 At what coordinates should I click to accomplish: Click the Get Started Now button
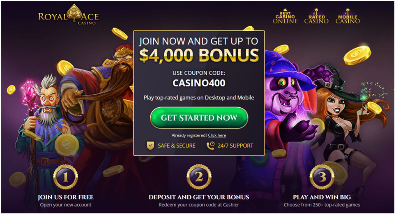coord(199,118)
